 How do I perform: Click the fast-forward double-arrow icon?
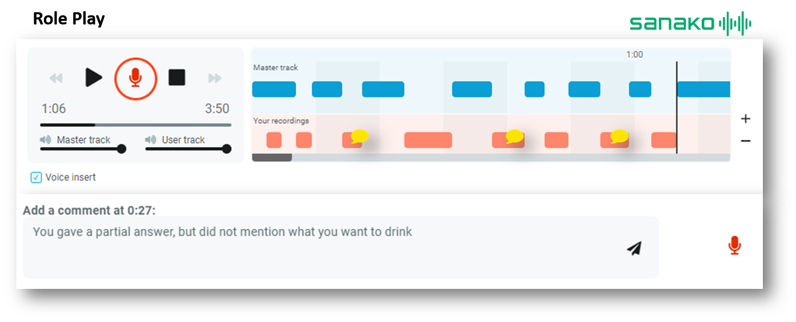click(215, 78)
